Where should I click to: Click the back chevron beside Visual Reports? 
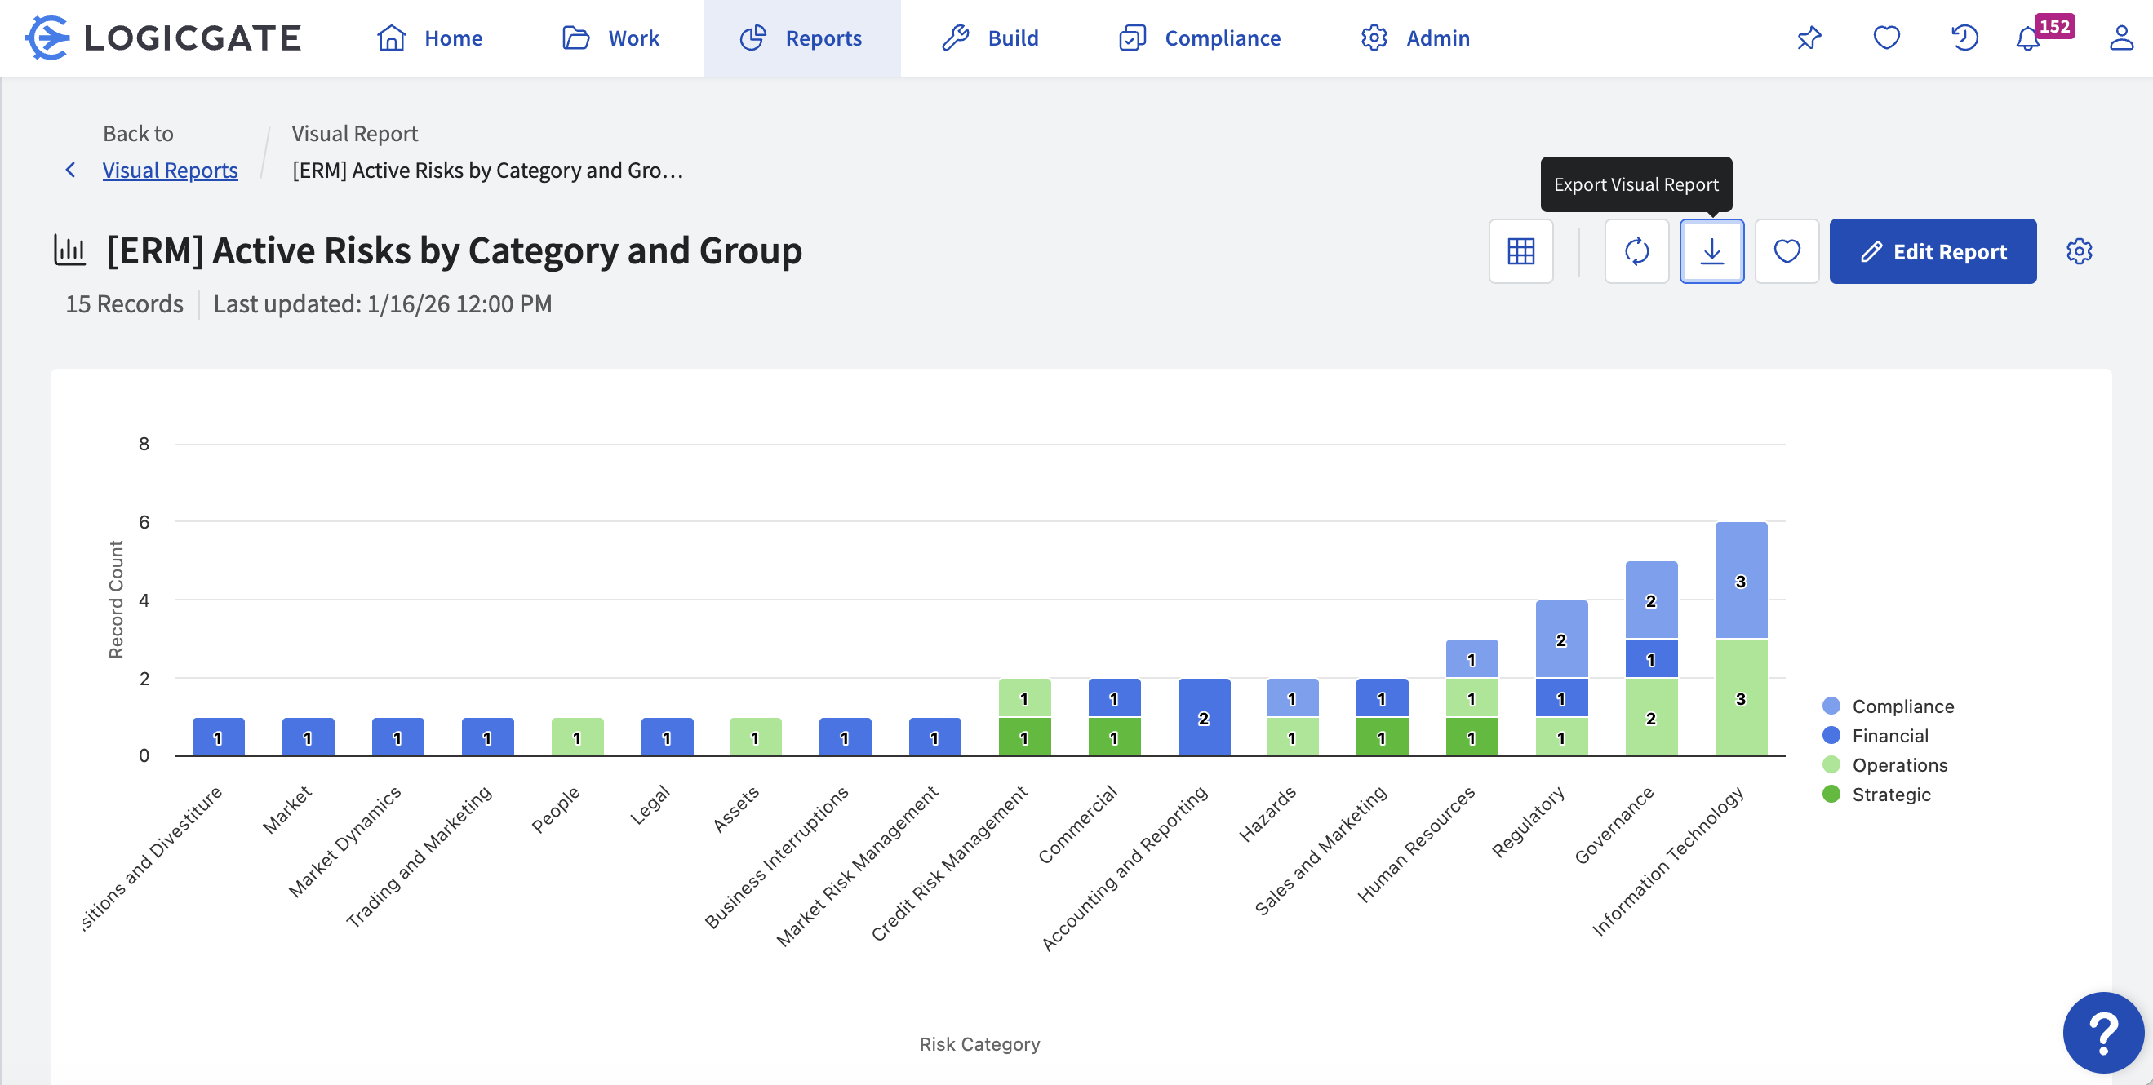71,170
